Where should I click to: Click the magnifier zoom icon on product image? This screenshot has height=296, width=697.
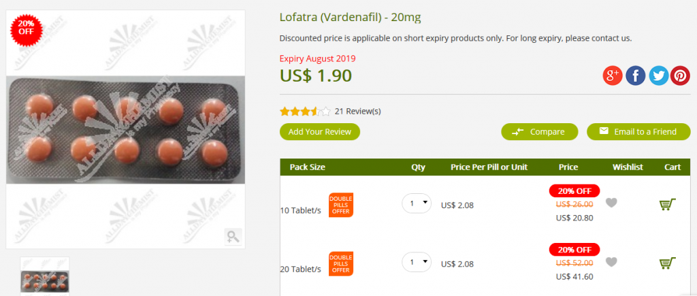[x=233, y=236]
